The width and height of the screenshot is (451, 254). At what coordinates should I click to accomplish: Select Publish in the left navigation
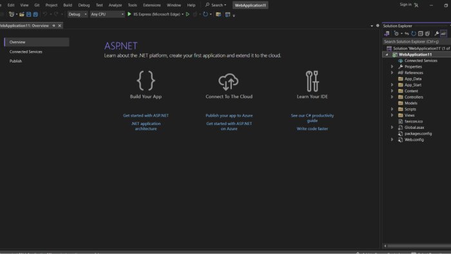click(15, 61)
